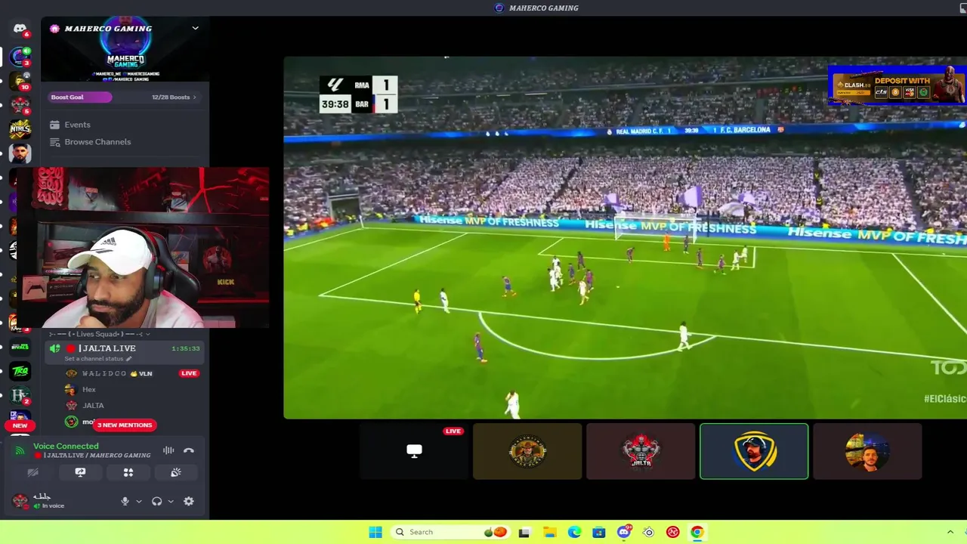967x544 pixels.
Task: Open Discord from the taskbar
Action: click(624, 532)
